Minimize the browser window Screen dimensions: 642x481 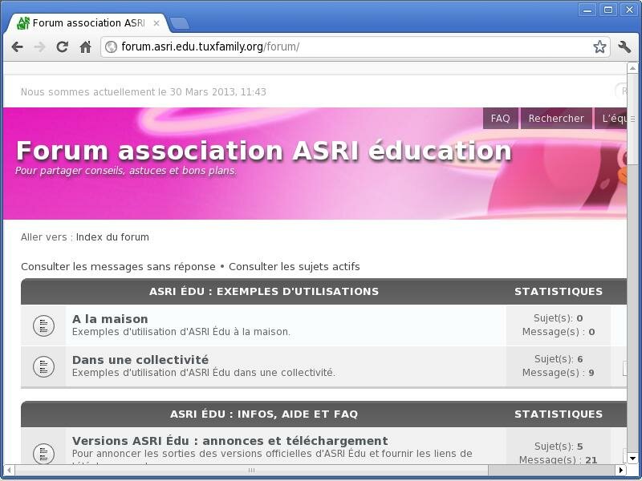point(587,10)
